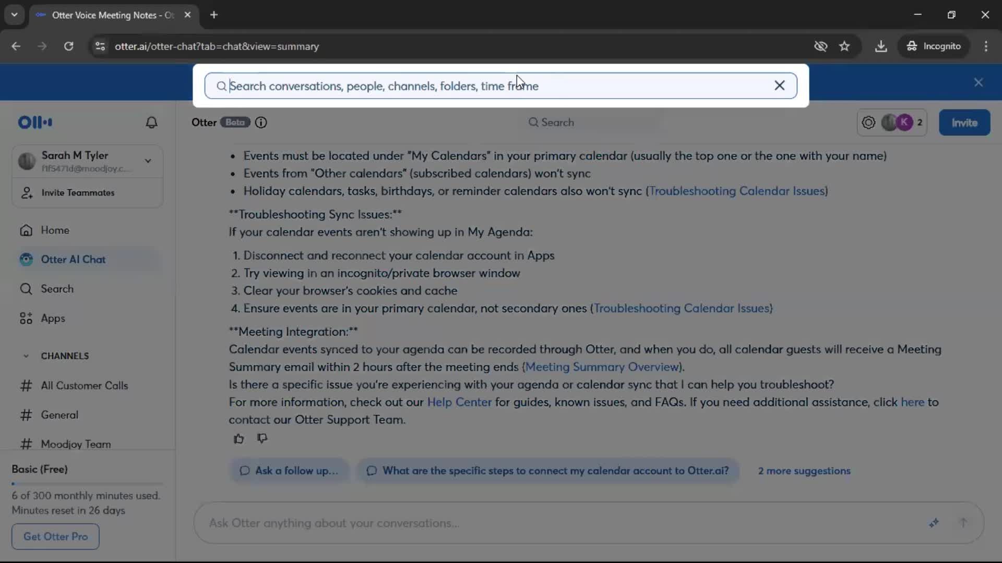Reload the page
Screen dimensions: 1002x563
click(x=68, y=46)
